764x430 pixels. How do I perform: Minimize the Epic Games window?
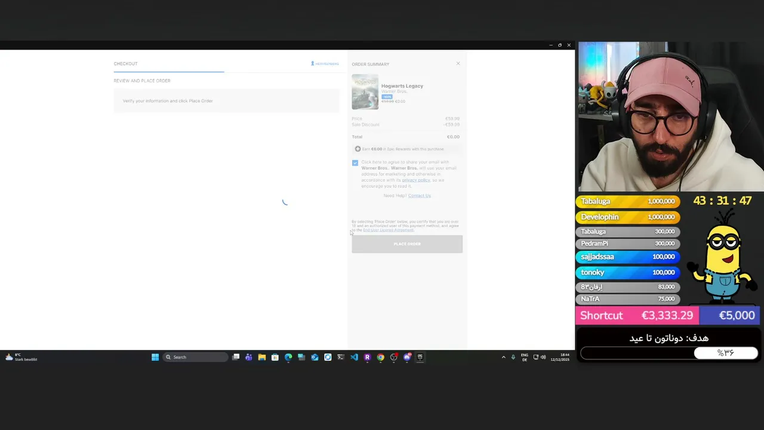tap(551, 45)
